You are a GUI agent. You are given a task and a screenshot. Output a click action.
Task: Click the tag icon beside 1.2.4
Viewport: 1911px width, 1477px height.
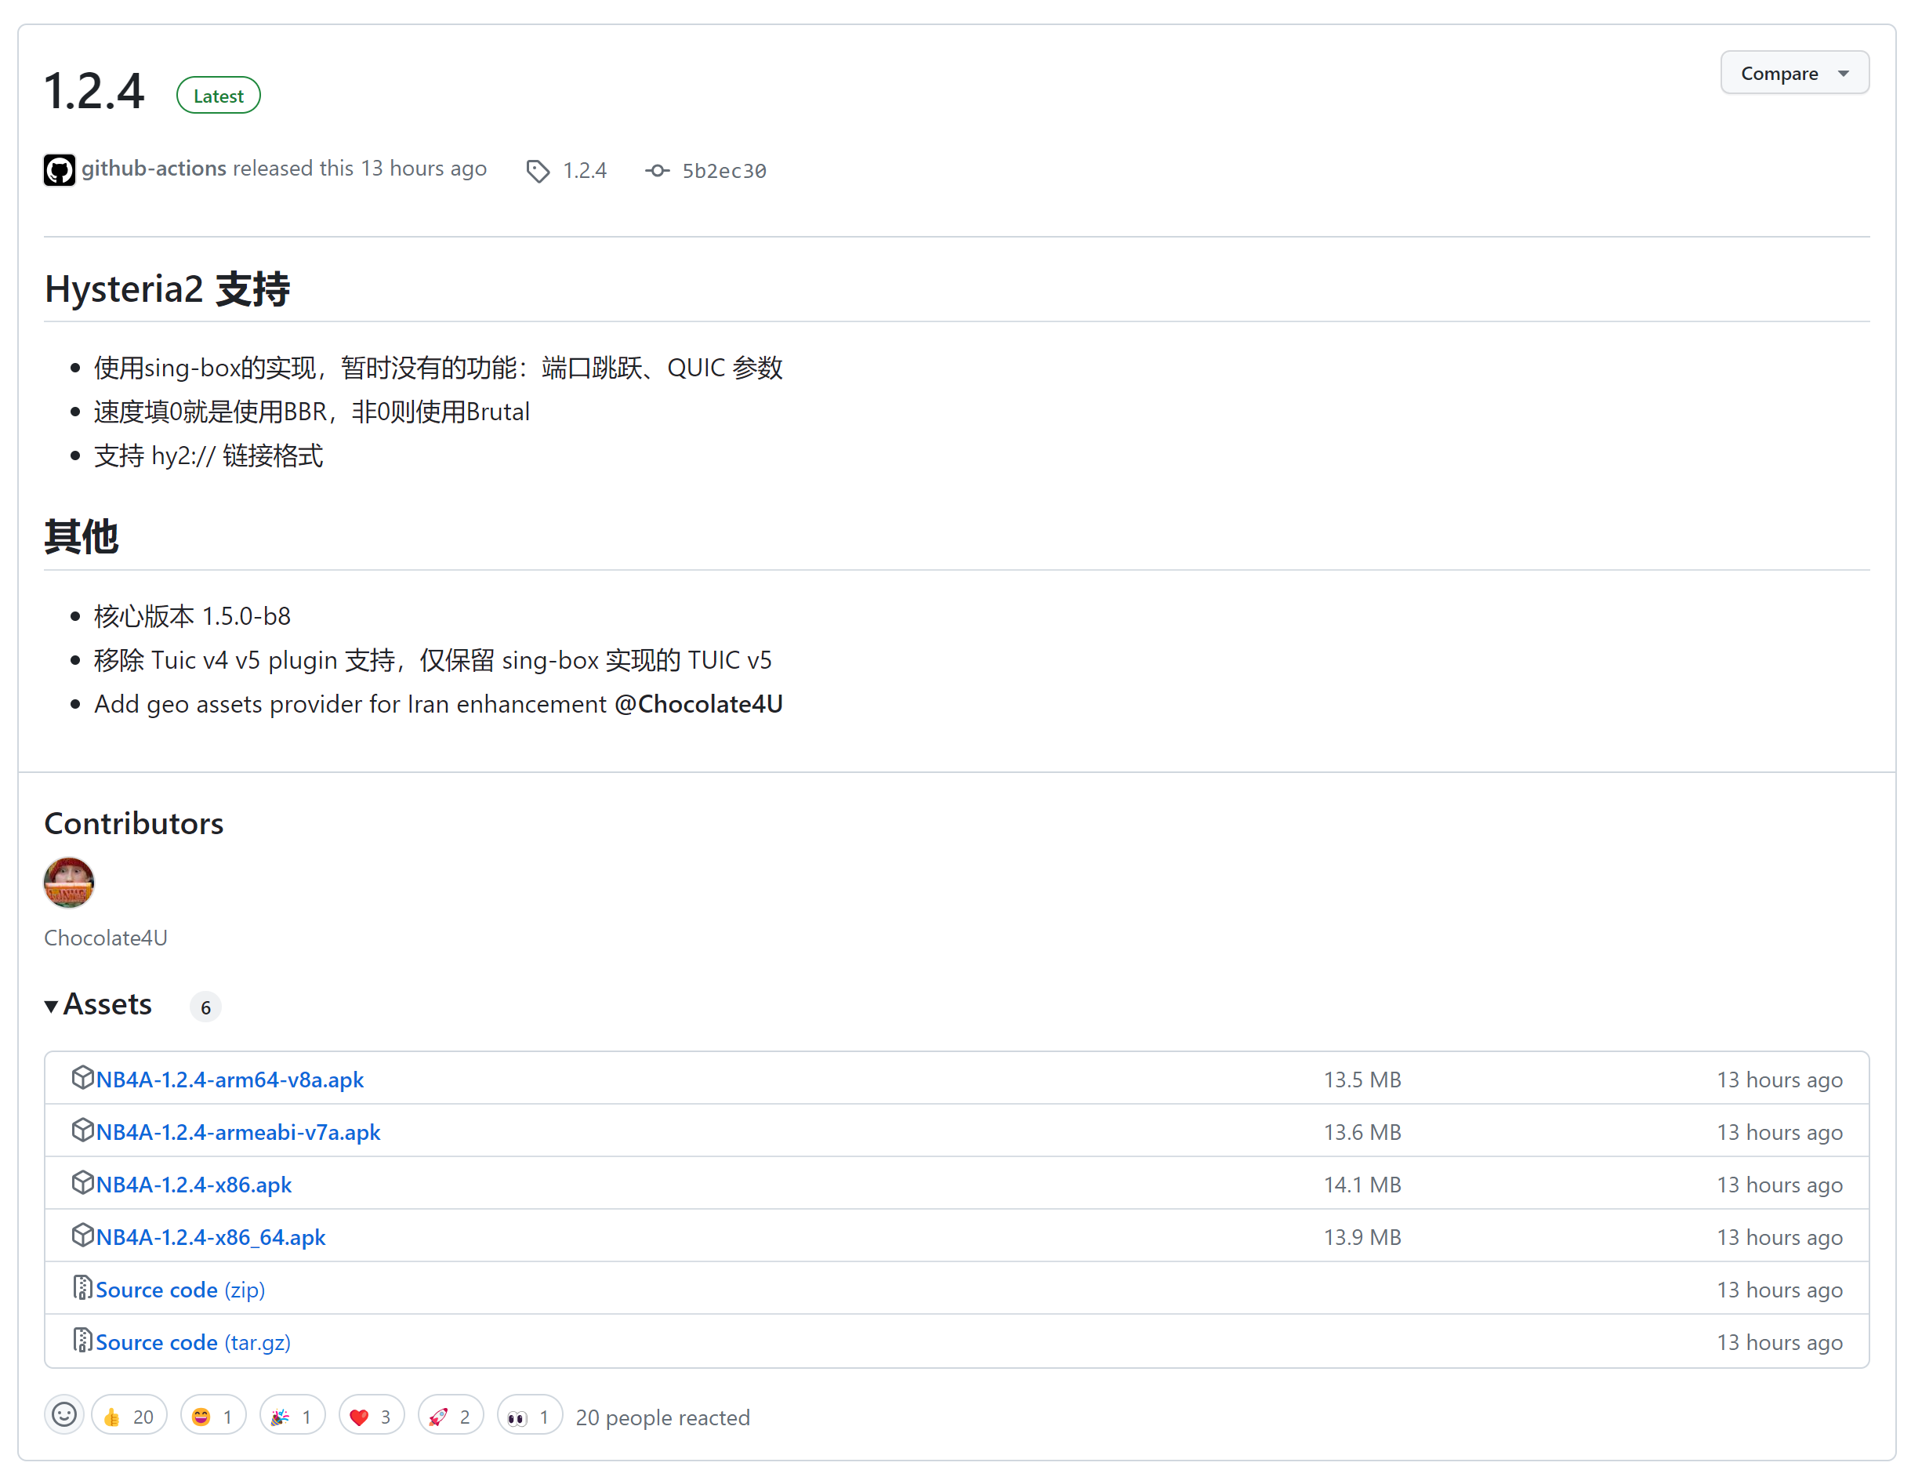coord(538,172)
